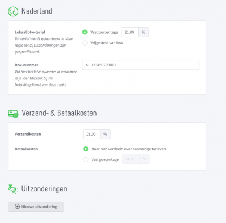
Task: Click the tag icon beside Uitzonderingen
Action: click(x=13, y=189)
